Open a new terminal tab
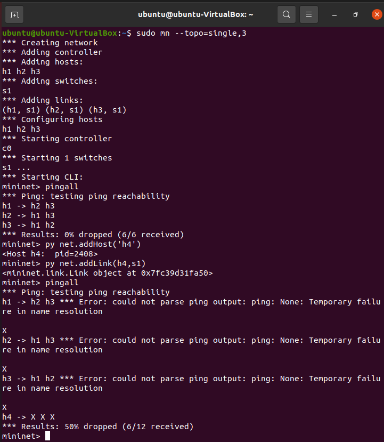Screen dimensions: 384x442 [x=15, y=14]
